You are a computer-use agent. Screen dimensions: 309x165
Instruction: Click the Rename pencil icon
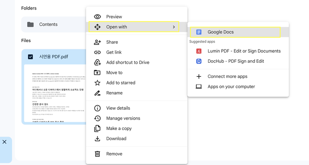click(98, 93)
